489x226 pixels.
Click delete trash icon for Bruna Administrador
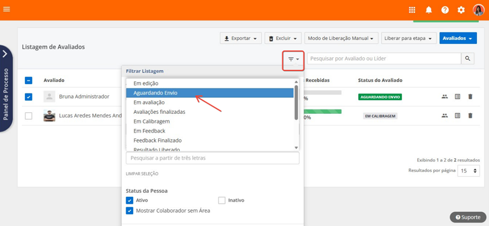(470, 97)
